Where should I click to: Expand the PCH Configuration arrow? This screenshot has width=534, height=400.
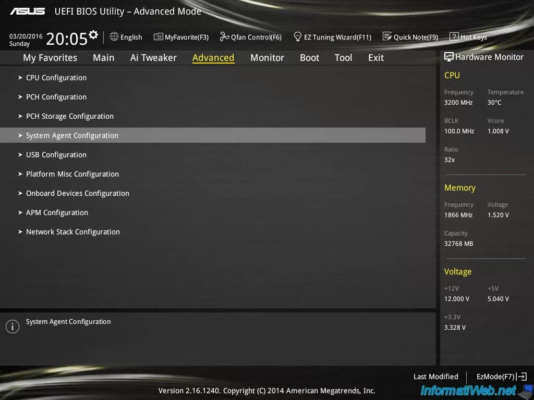[x=20, y=97]
